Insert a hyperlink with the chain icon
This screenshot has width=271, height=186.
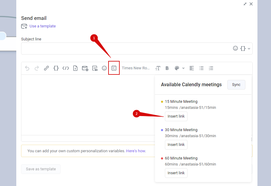46,68
